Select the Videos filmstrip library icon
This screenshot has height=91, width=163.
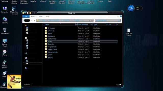pyautogui.click(x=27, y=48)
